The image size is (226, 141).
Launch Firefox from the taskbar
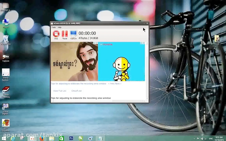pos(42,138)
